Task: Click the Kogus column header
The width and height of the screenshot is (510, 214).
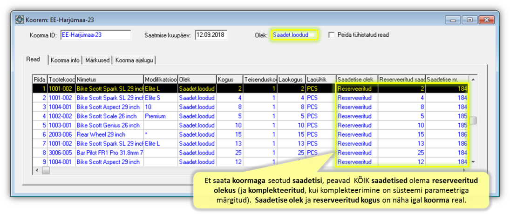Action: (230, 80)
